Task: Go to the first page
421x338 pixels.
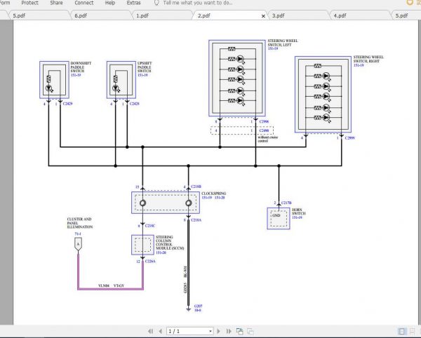Action: (151, 331)
